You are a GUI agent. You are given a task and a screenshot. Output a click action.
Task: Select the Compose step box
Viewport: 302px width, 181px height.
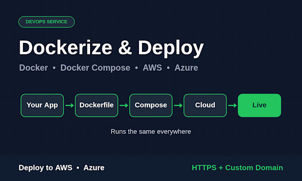(x=151, y=105)
